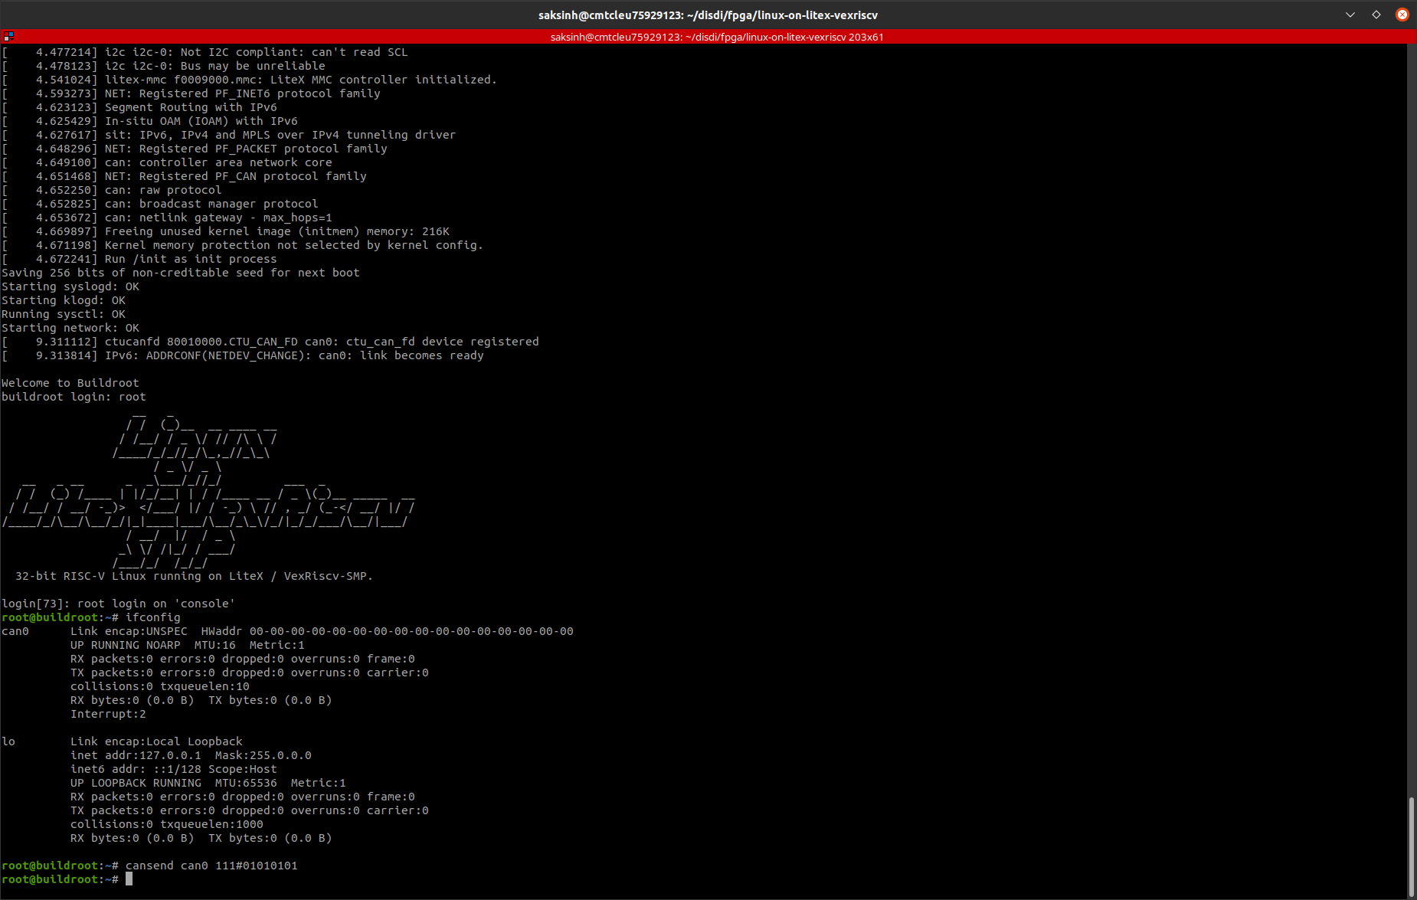Click the 'ifconfig' command text
The image size is (1417, 900).
coord(153,617)
